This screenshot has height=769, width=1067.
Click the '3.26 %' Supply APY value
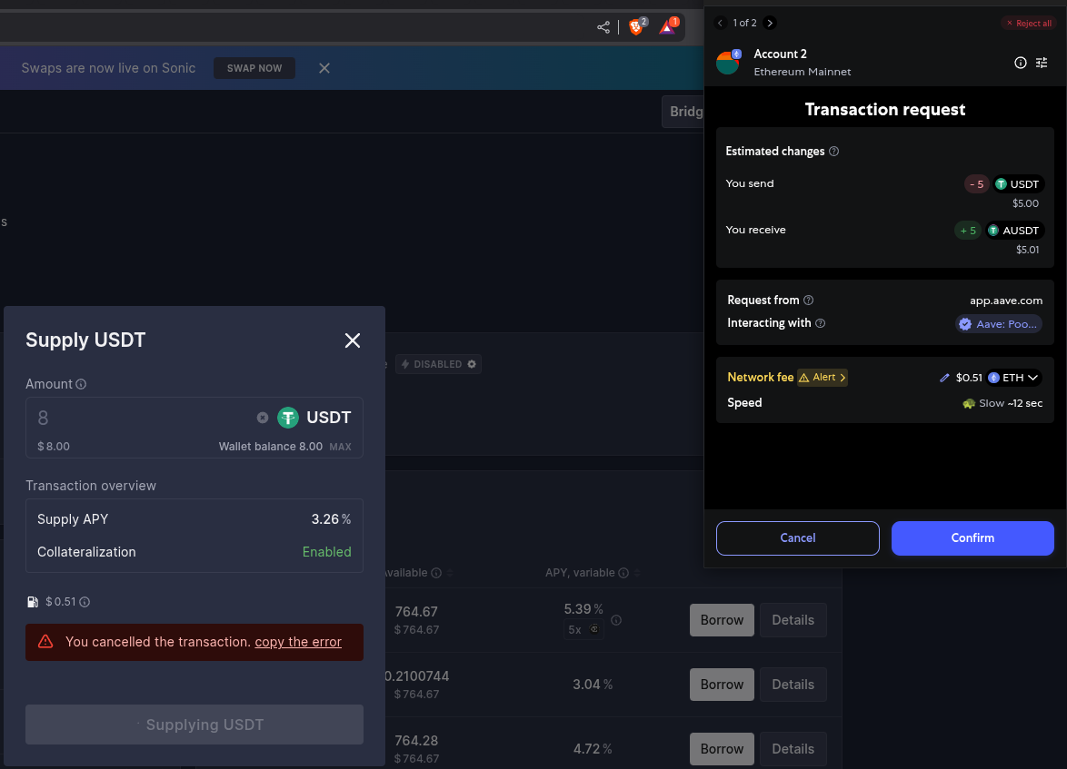point(332,519)
